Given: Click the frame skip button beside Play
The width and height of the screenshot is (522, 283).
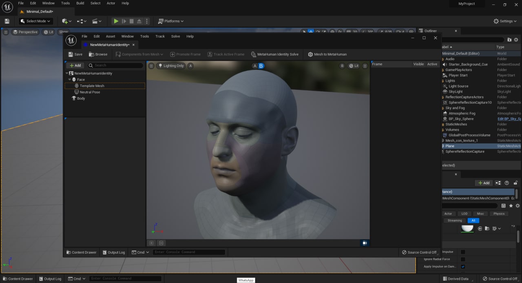Looking at the screenshot, I should point(124,21).
